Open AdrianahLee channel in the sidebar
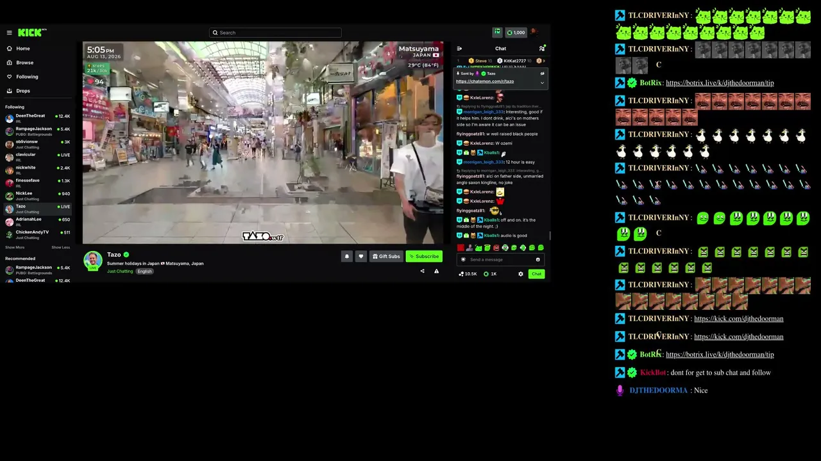This screenshot has height=461, width=821. (38, 222)
